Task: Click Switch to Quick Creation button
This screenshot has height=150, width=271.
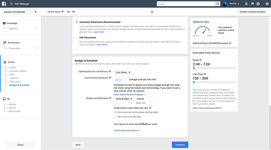Action: [252, 12]
